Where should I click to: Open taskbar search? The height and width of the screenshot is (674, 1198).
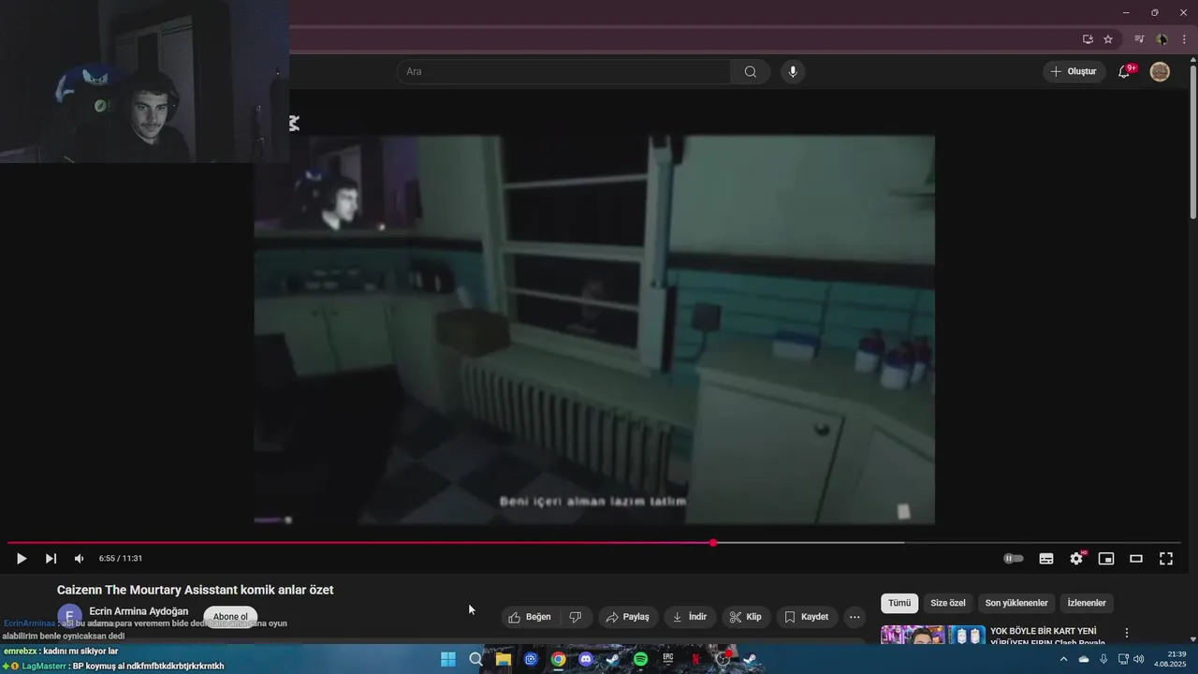(475, 659)
